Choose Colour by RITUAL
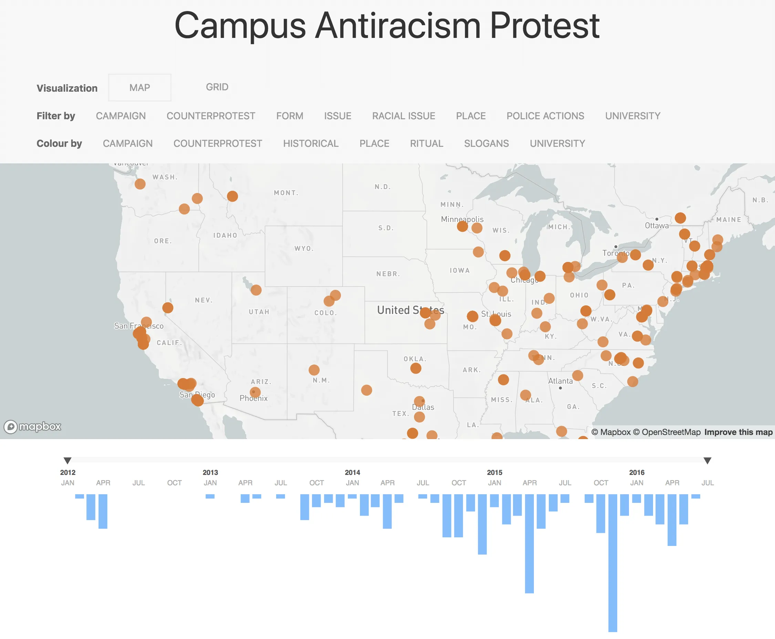This screenshot has width=775, height=639. click(426, 144)
